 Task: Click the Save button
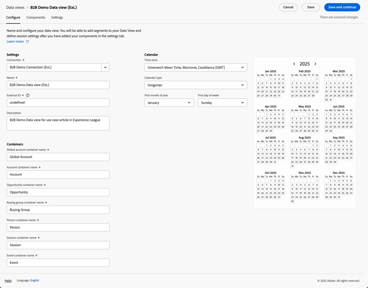(x=311, y=7)
